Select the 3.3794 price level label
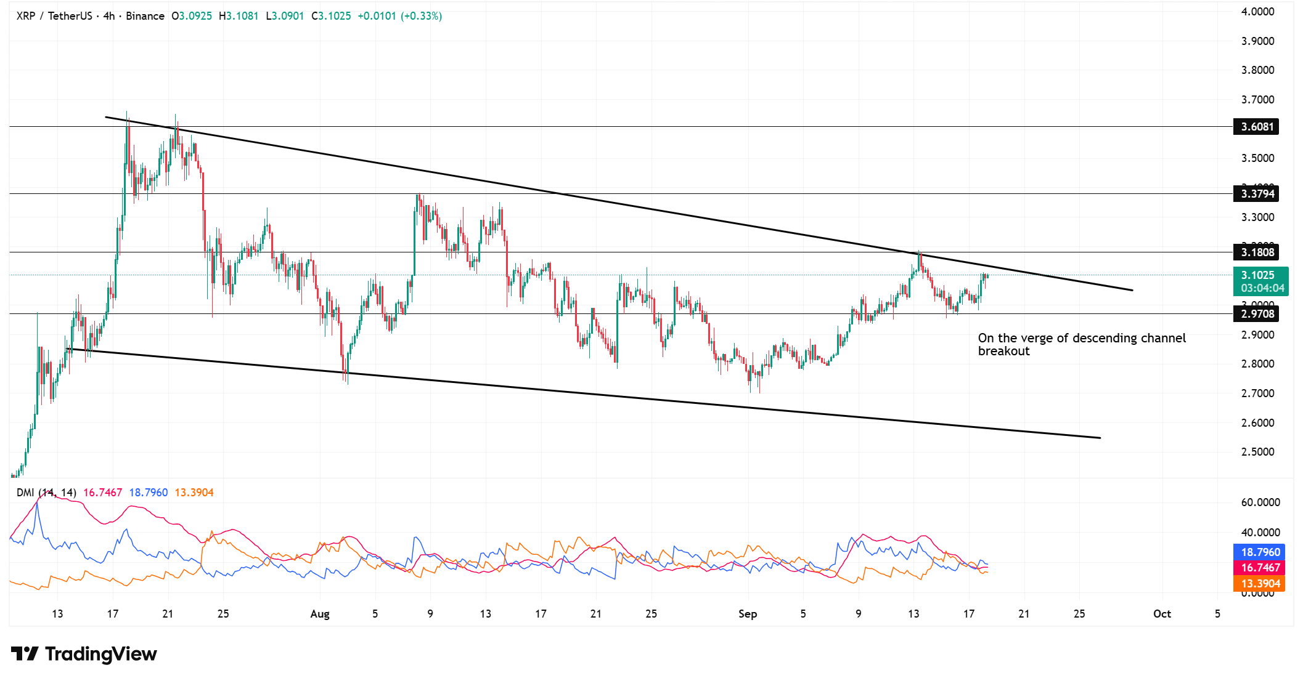The width and height of the screenshot is (1303, 681). point(1257,194)
